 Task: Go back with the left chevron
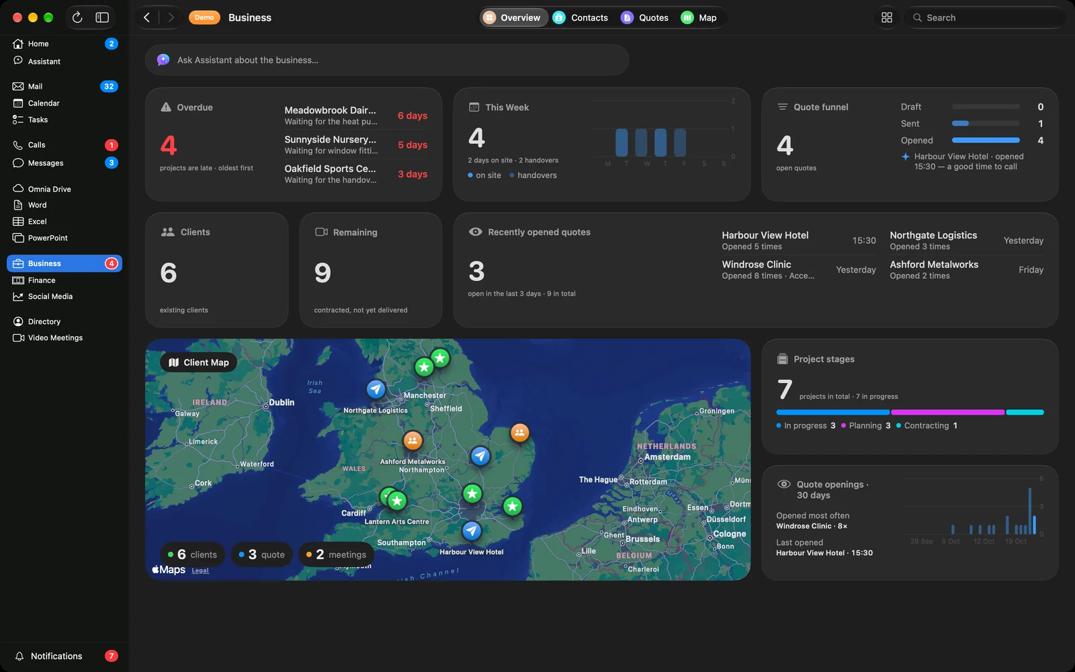pyautogui.click(x=146, y=17)
